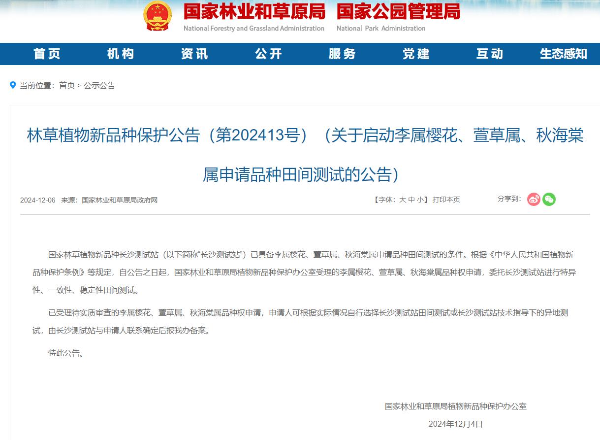Click the 首页 breadcrumb link
The width and height of the screenshot is (600, 440).
click(x=67, y=86)
